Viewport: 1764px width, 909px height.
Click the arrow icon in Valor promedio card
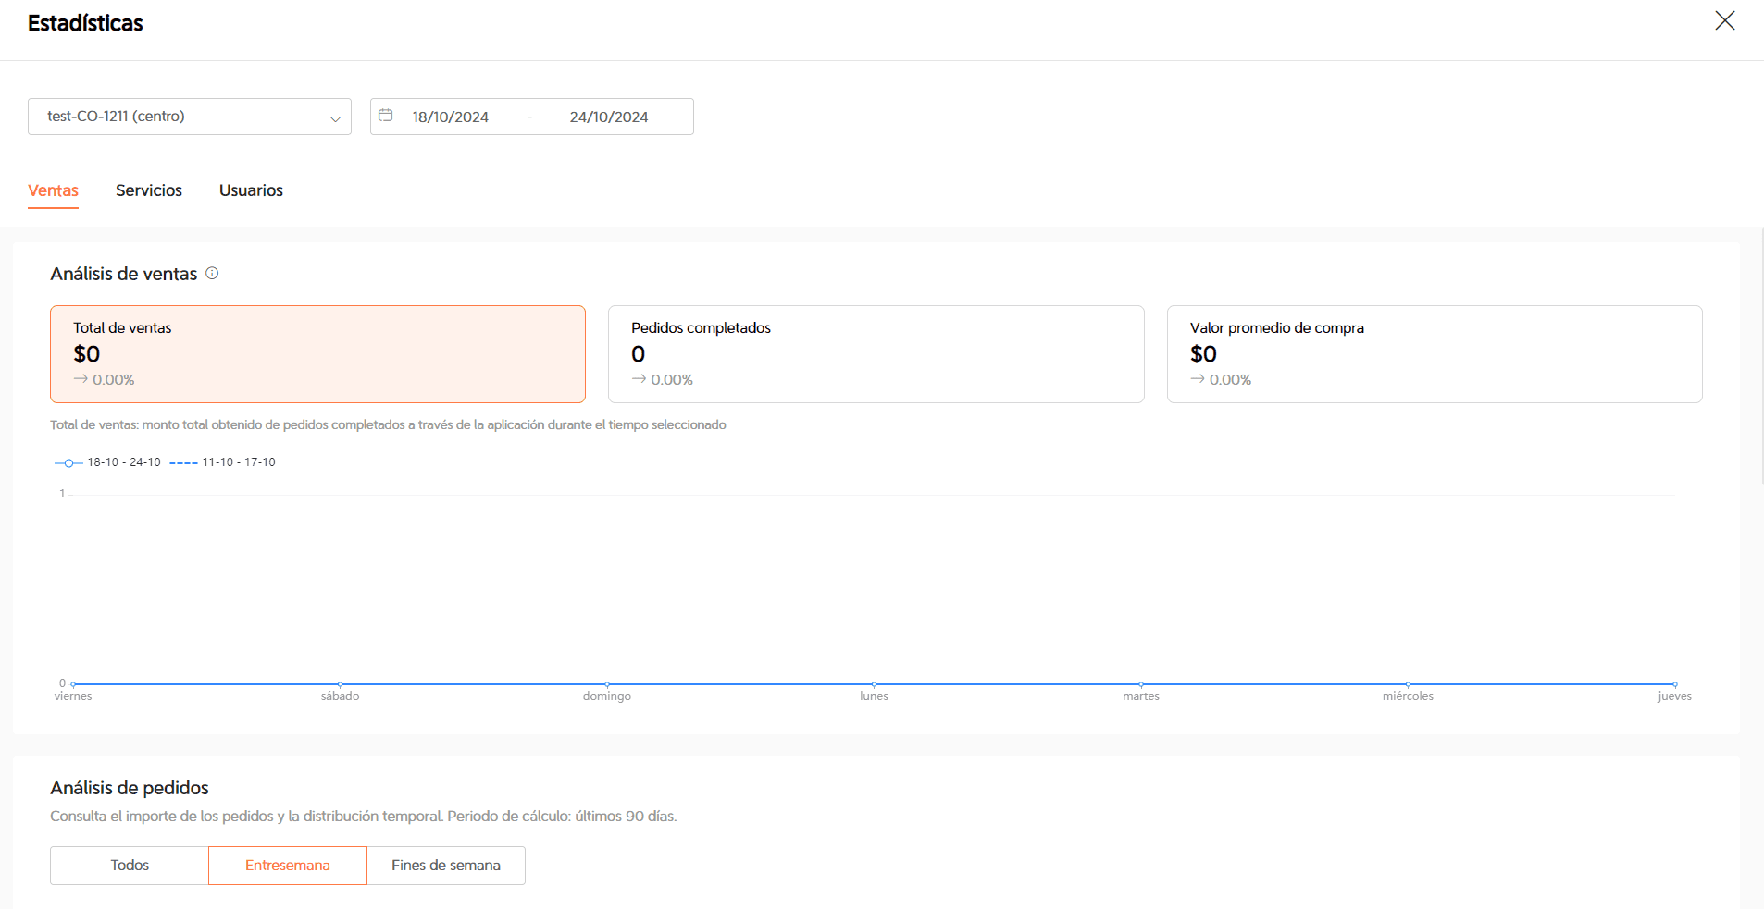[x=1198, y=379]
